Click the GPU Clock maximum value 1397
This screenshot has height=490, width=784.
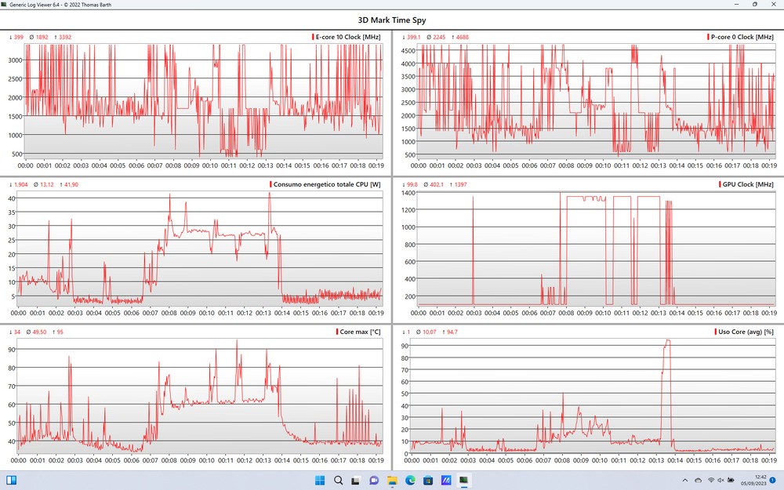(460, 184)
